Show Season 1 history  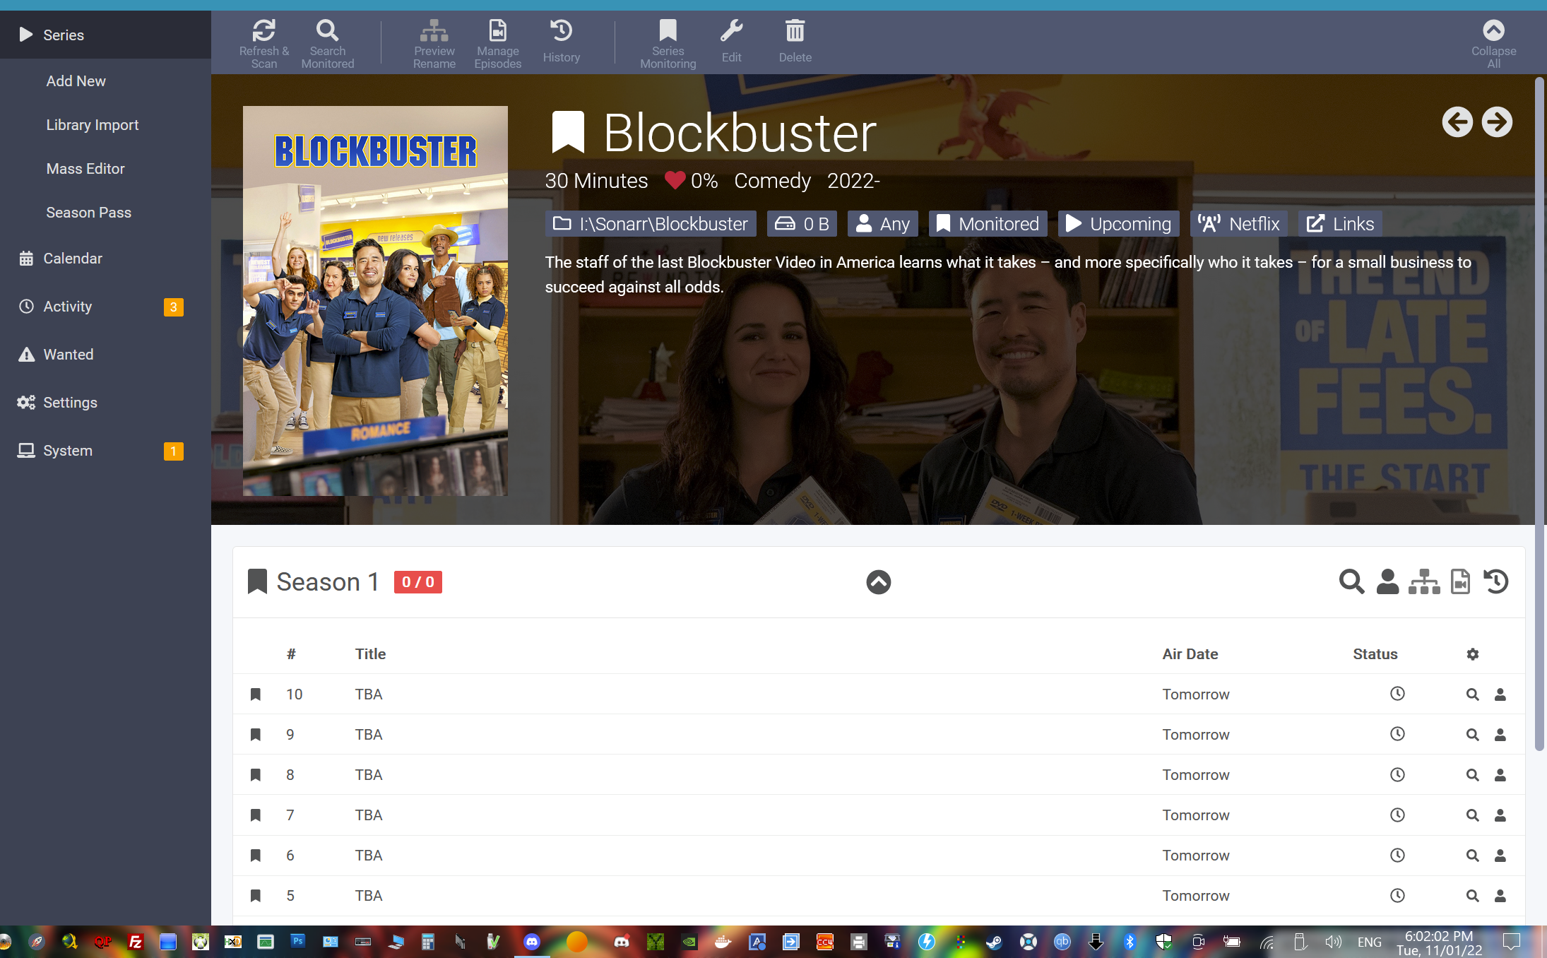pyautogui.click(x=1496, y=582)
